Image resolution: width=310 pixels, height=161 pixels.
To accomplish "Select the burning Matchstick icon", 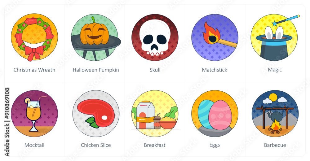I will [215, 37].
